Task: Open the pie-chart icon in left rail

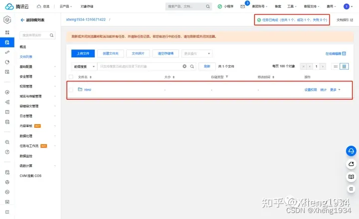Action: pyautogui.click(x=7, y=62)
